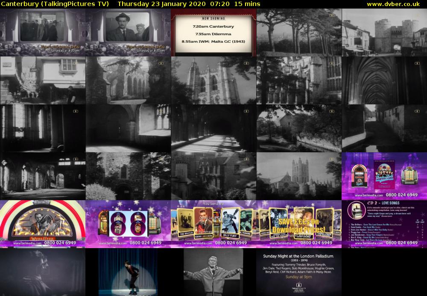Open the dark interior with tall windows frame
This screenshot has width=427, height=296.
43,128
